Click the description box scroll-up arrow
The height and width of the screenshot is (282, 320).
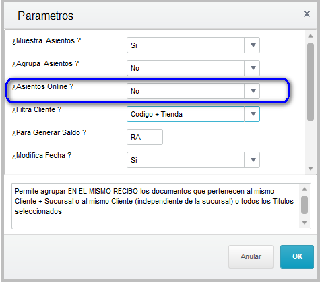(x=305, y=189)
